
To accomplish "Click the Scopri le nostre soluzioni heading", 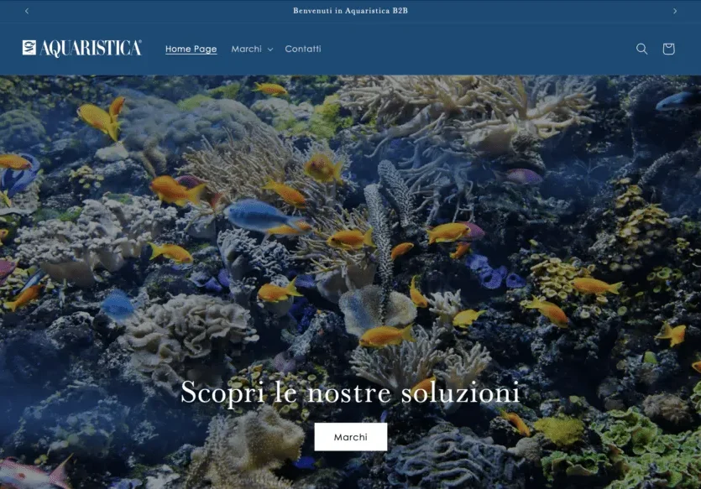I will [x=350, y=393].
